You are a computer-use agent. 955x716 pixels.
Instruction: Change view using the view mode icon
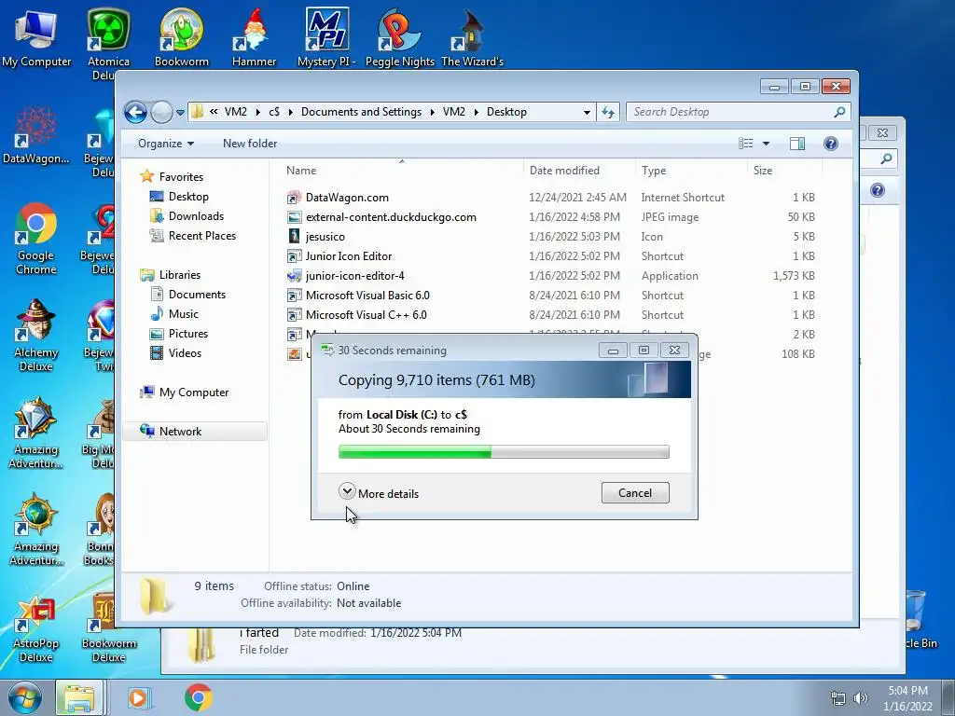(745, 144)
